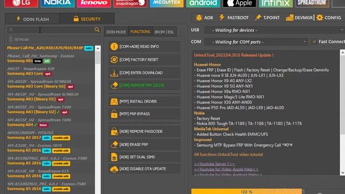Screen dimensions: 345x194
Task: Run [COM] Remove FRP [2023]
Action: 144,85
